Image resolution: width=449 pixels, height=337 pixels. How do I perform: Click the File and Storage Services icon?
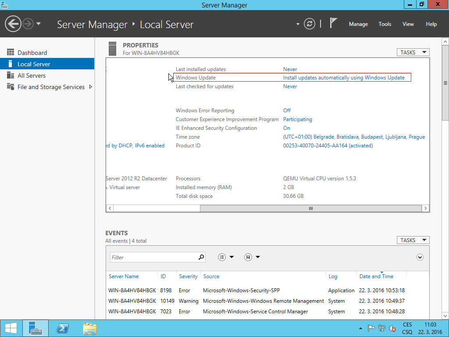pyautogui.click(x=11, y=86)
